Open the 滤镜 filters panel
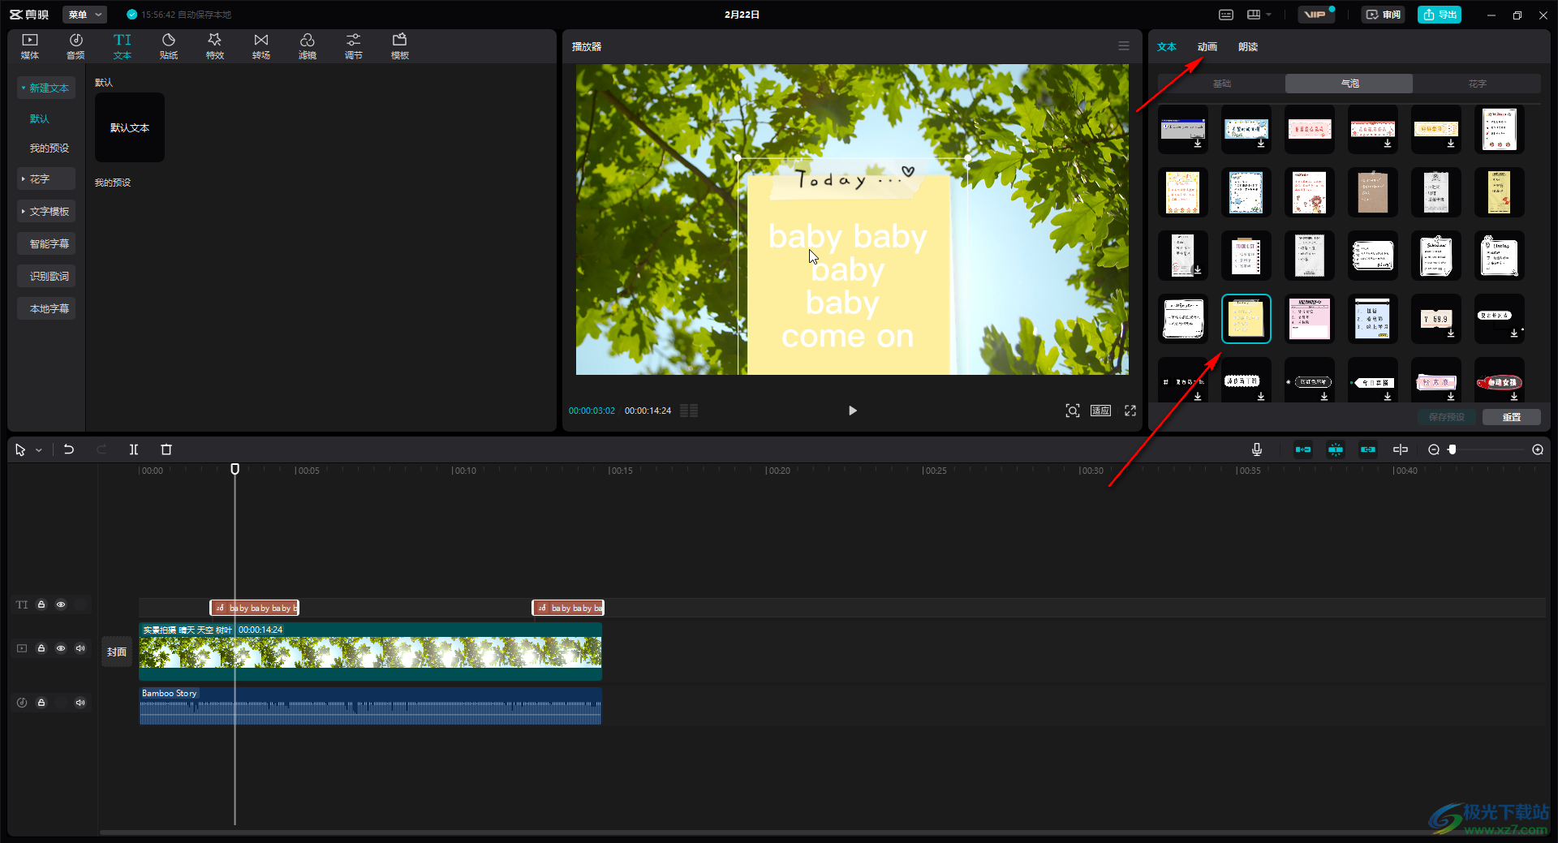Screen dimensions: 1558x843 [308, 46]
